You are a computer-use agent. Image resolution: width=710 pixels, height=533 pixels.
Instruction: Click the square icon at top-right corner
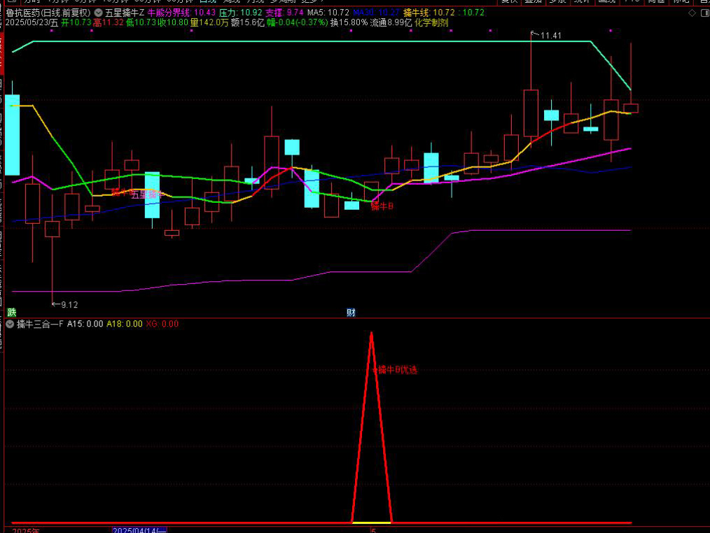coord(703,13)
